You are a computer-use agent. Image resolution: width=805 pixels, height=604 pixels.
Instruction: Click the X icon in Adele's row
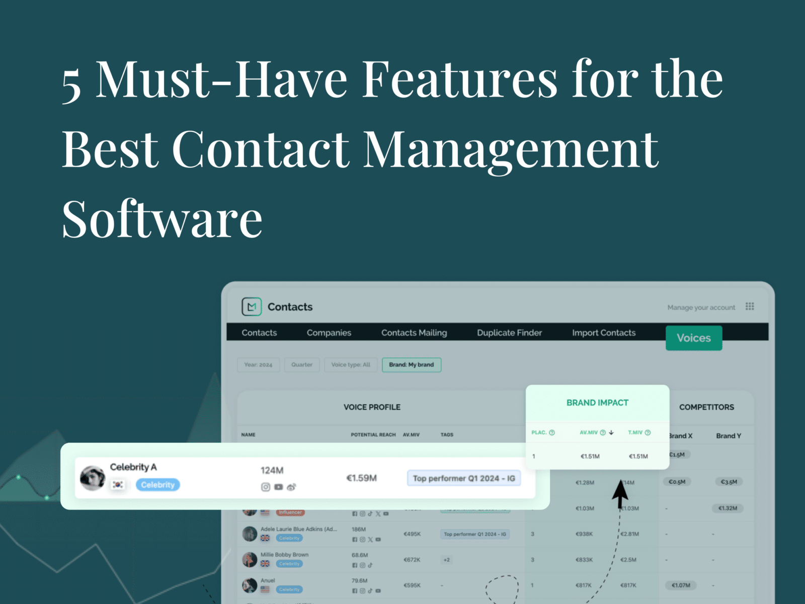(370, 540)
